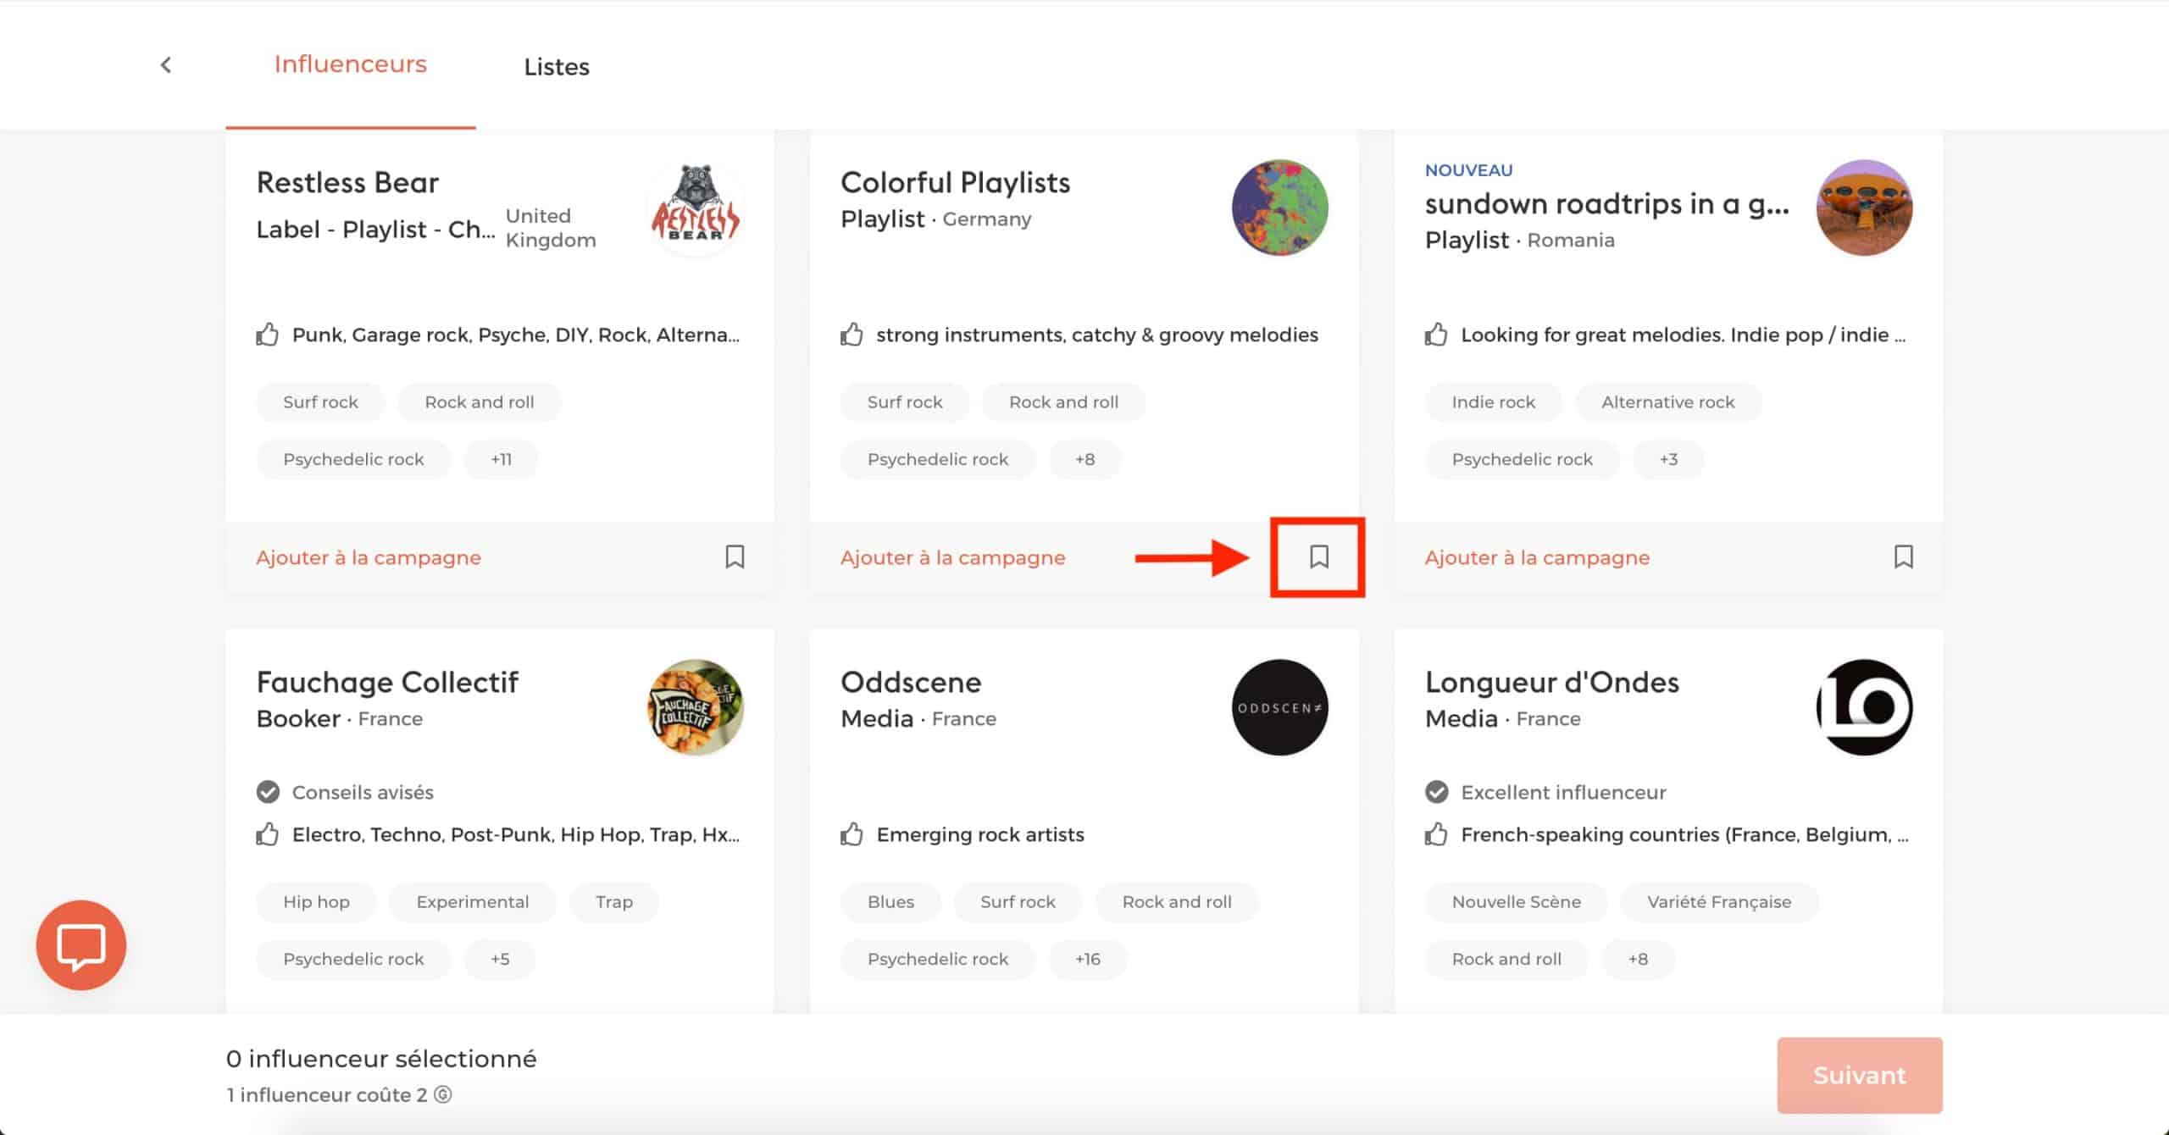Click checkmark badge beside Conseils avisés
The width and height of the screenshot is (2169, 1135).
point(268,792)
